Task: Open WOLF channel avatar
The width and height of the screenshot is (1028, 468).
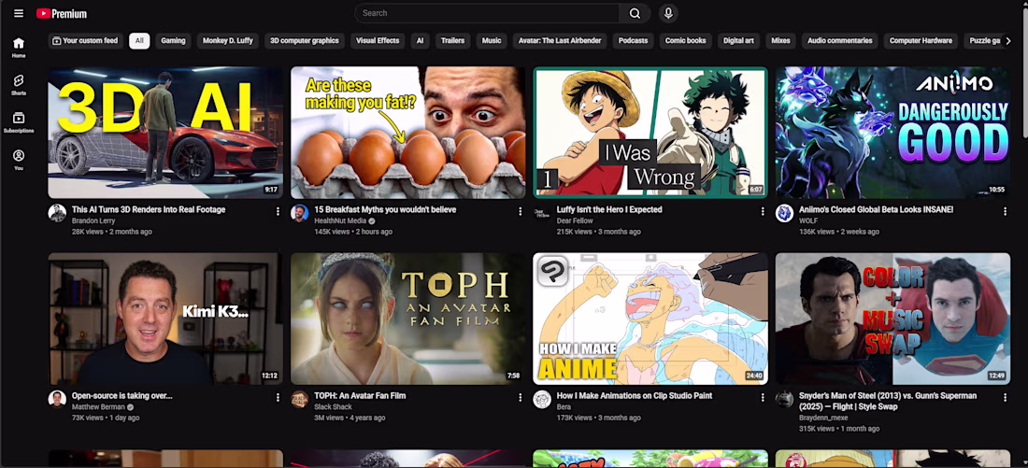Action: click(785, 213)
